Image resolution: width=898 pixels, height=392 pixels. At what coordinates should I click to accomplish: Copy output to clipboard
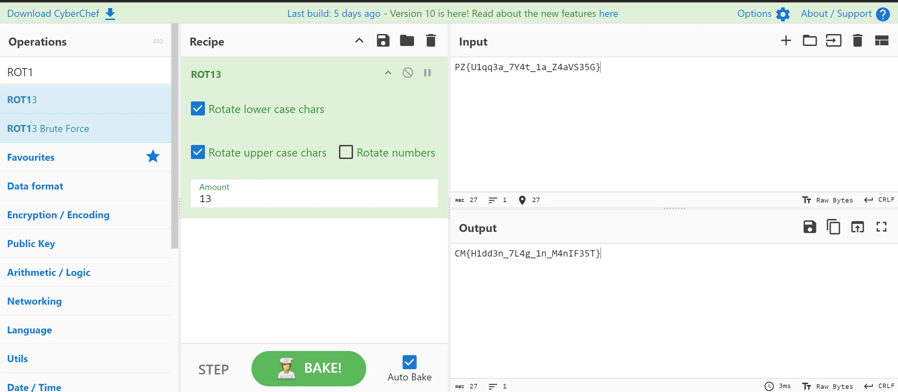point(833,227)
